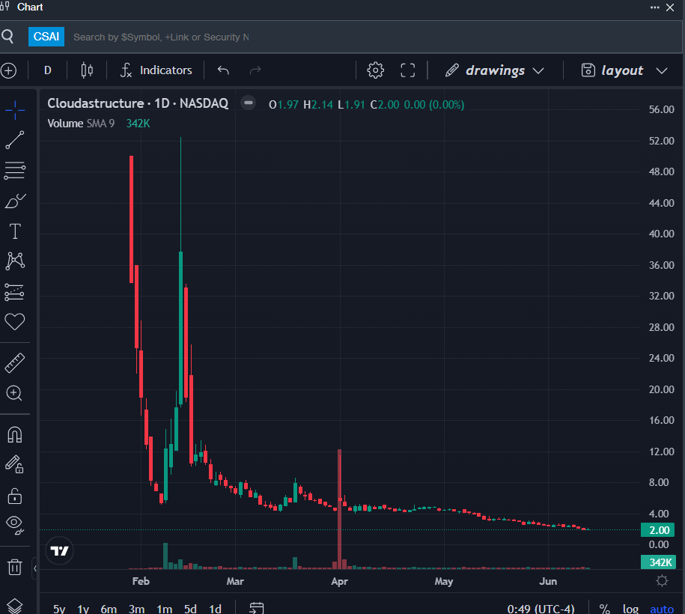Toggle hide all drawings eye icon

15,526
